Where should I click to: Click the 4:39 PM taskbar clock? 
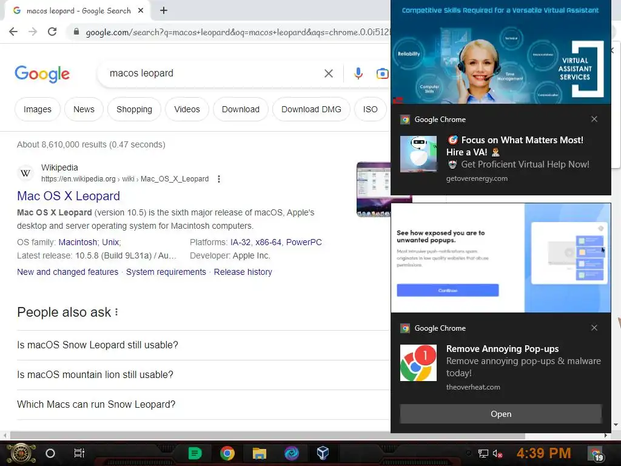543,453
